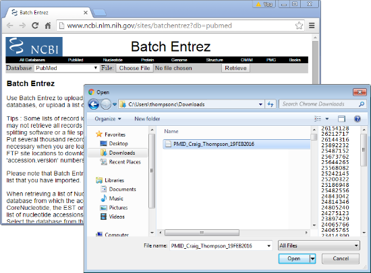
Task: Open help icon in Open dialog
Action: coord(358,119)
